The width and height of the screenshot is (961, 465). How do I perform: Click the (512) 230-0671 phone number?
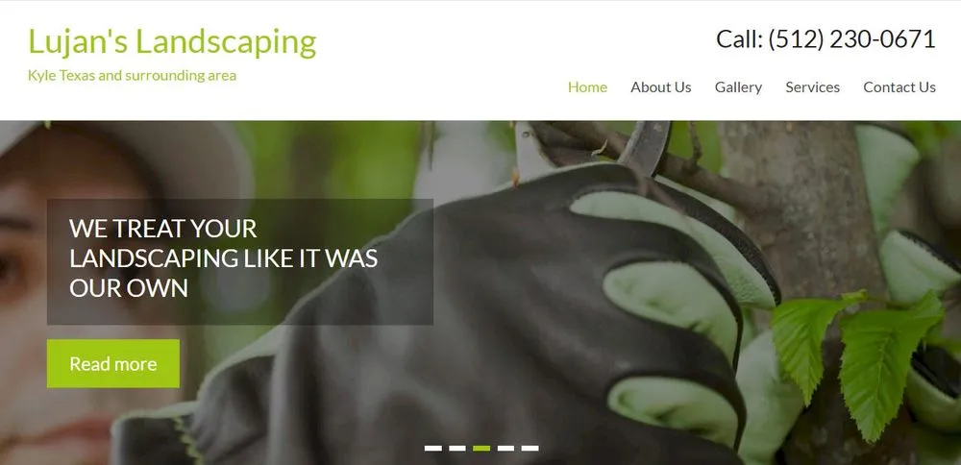[x=851, y=38]
